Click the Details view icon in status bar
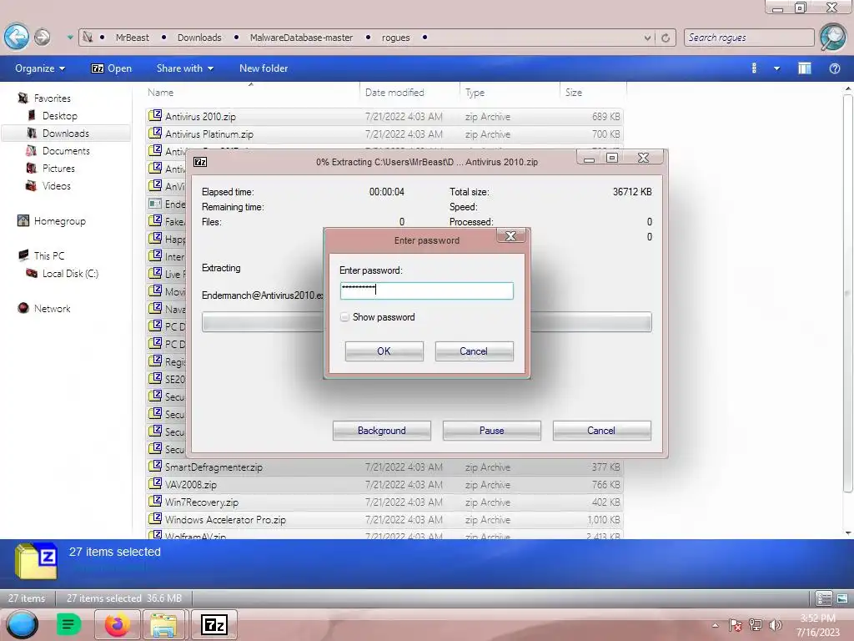854x641 pixels. (823, 598)
